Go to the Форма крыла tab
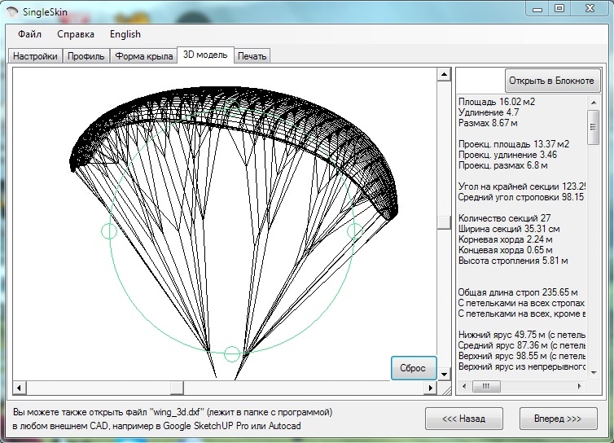Screen dimensions: 614x443 (x=143, y=56)
